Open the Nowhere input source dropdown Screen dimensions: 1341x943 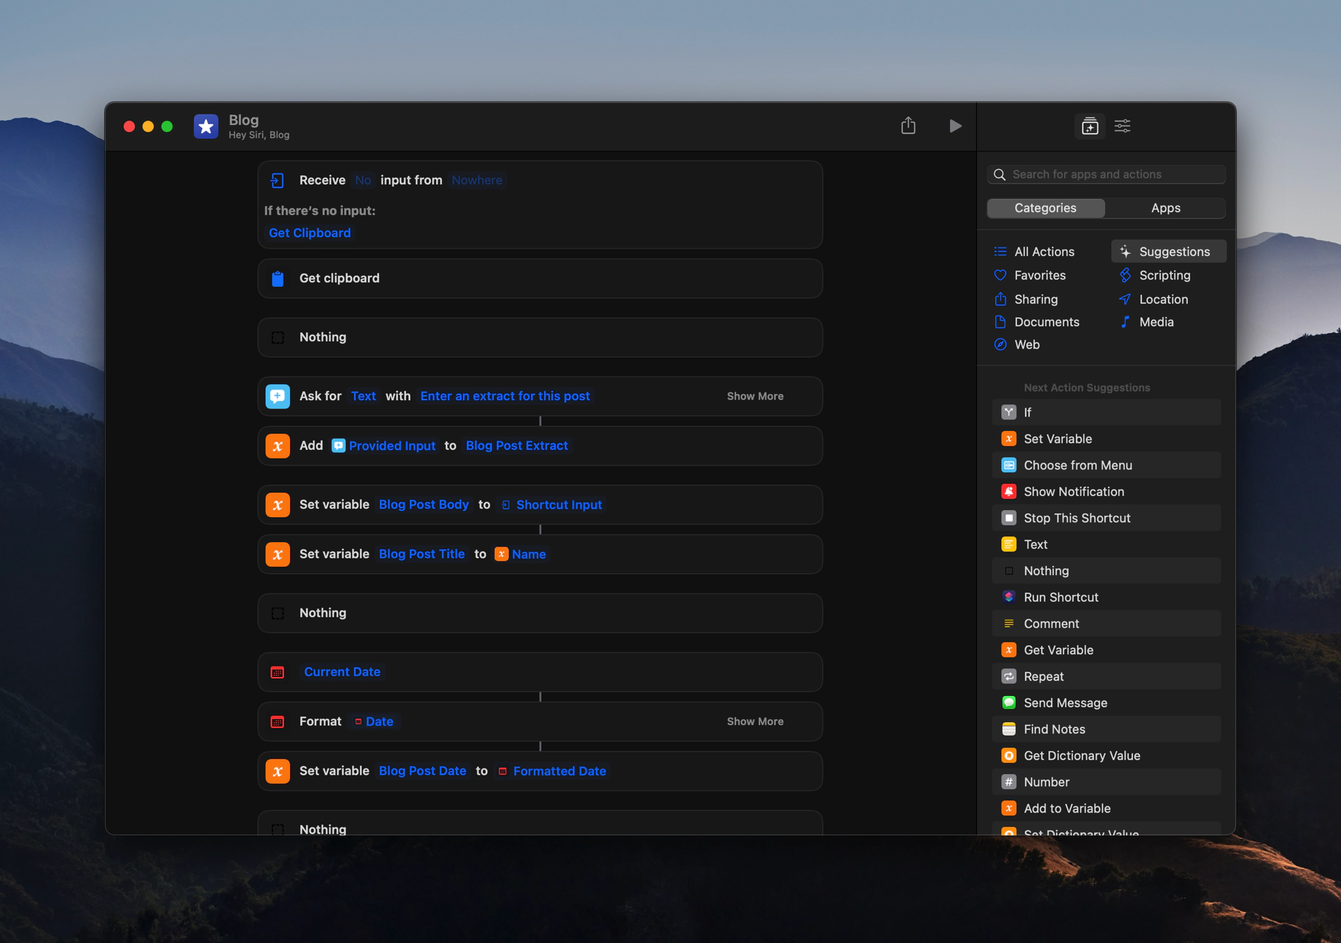pyautogui.click(x=477, y=180)
